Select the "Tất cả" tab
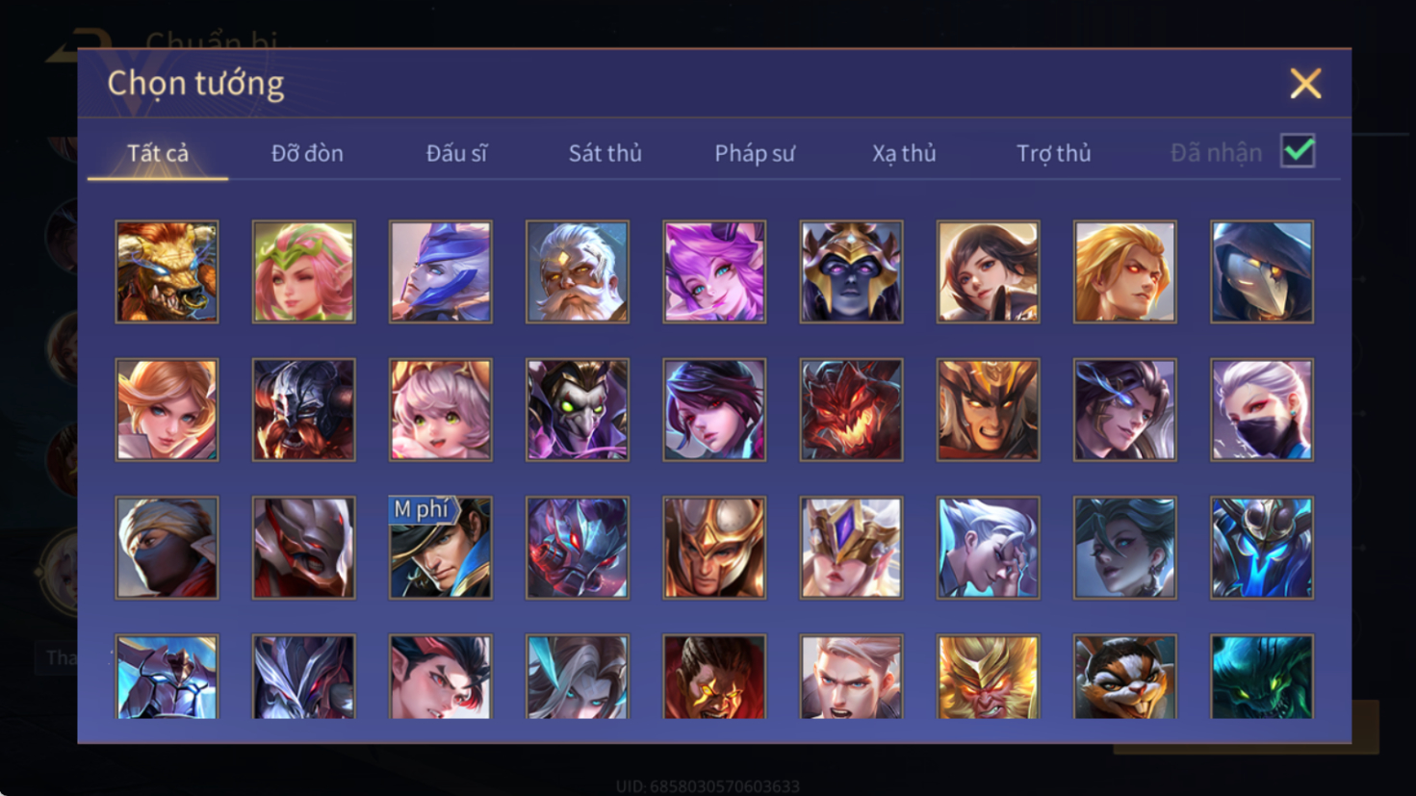The image size is (1416, 796). (x=158, y=153)
